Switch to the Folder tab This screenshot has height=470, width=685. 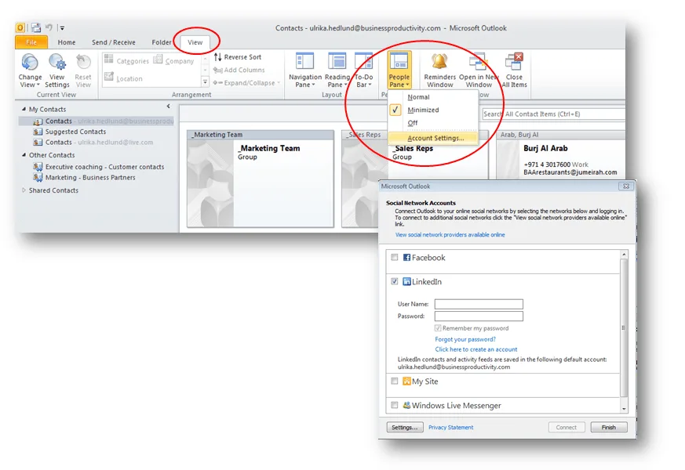tap(161, 42)
